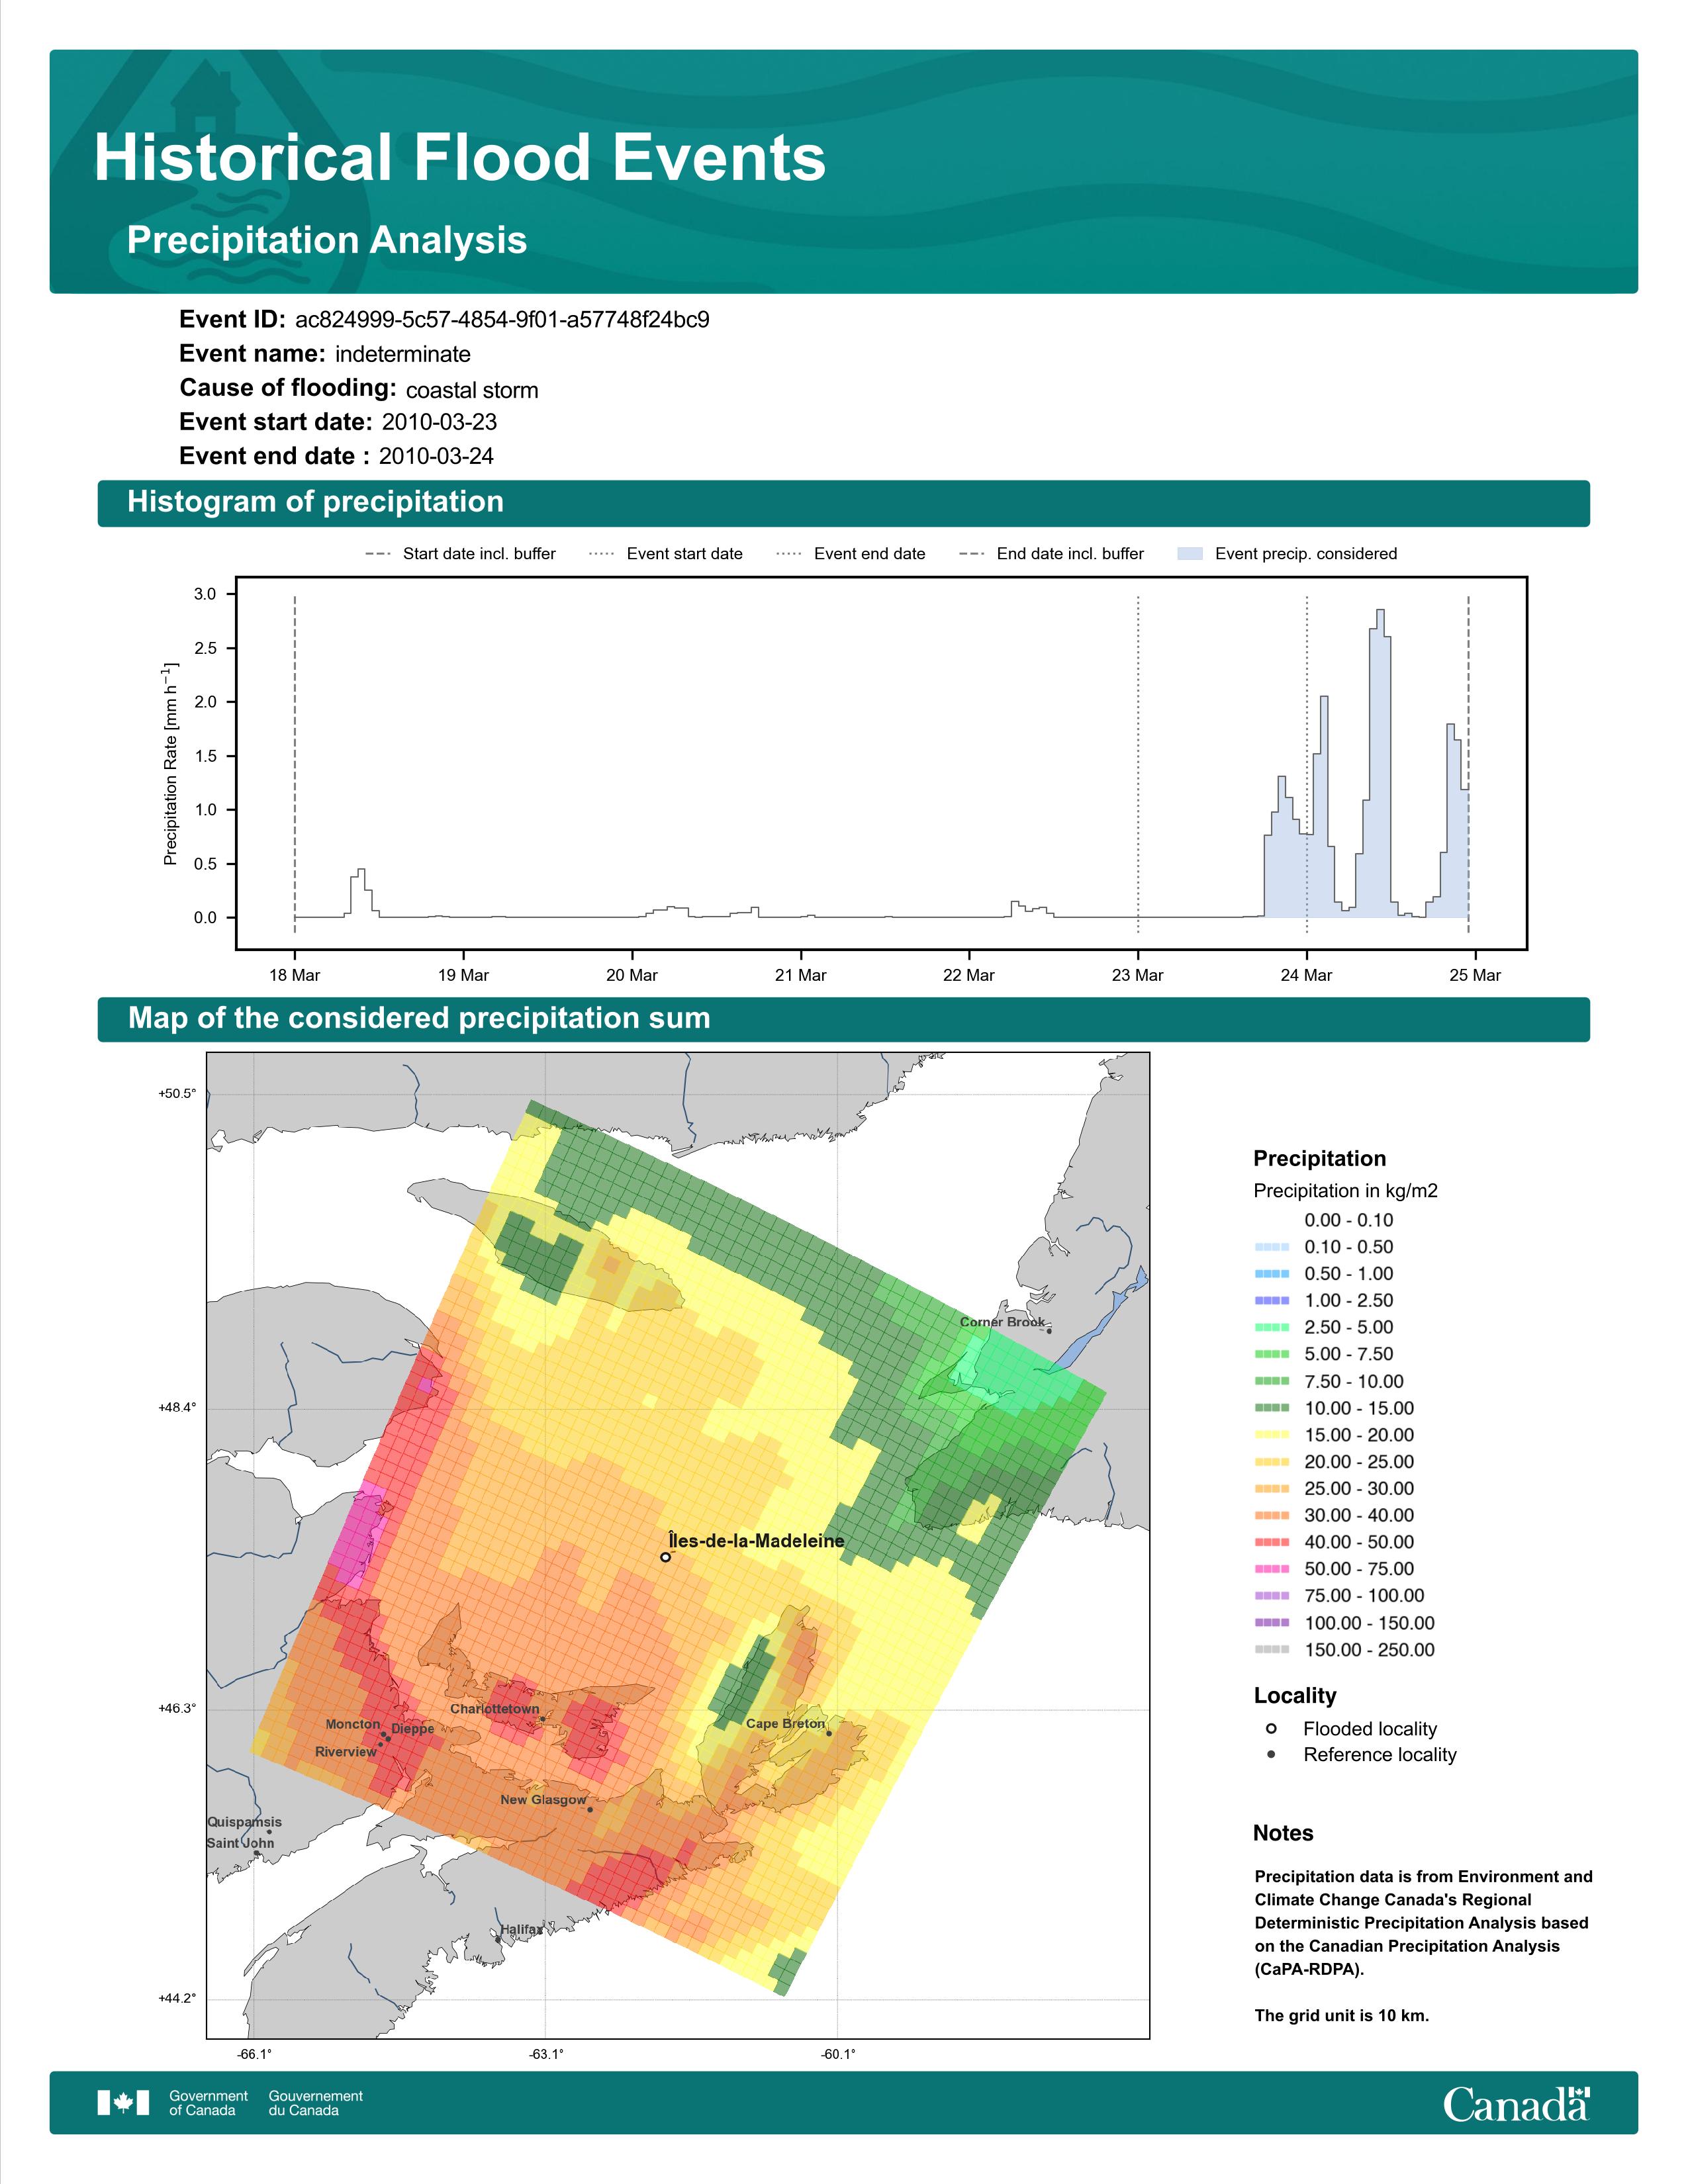Click the coastal storm cause text
The width and height of the screenshot is (1688, 2184).
[472, 390]
